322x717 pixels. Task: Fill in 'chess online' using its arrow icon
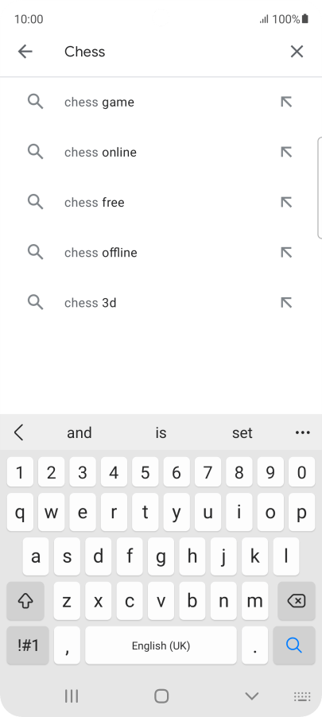point(286,152)
